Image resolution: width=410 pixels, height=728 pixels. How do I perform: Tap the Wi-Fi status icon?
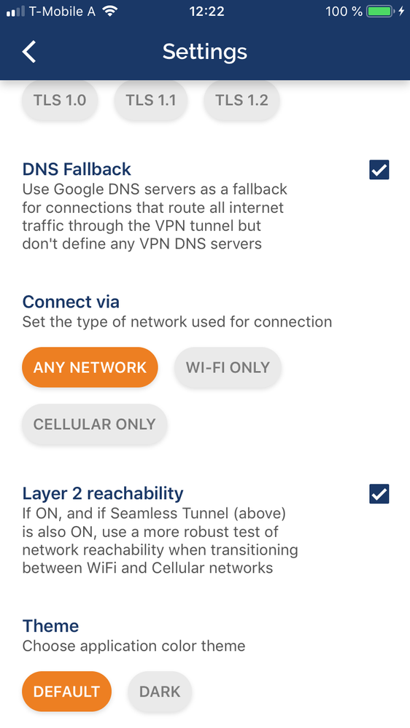(110, 11)
